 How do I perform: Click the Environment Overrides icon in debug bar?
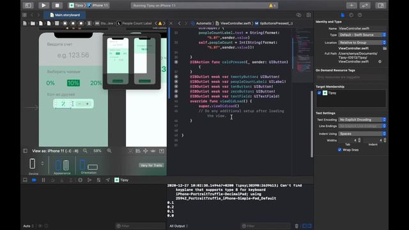98,180
